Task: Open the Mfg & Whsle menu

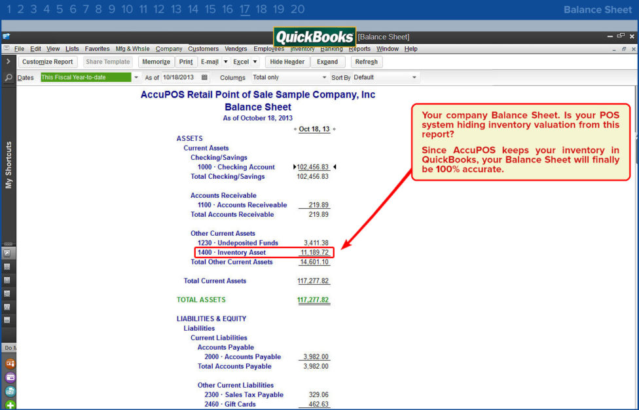Action: pos(132,49)
